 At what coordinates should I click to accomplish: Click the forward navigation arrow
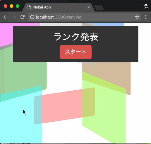click(x=14, y=17)
